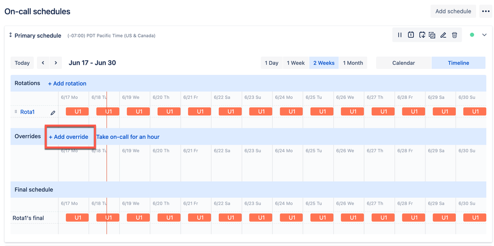Screen dimensions: 494x246
Task: Click 6/25 Tu in the Overrides date header
Action: (313, 151)
